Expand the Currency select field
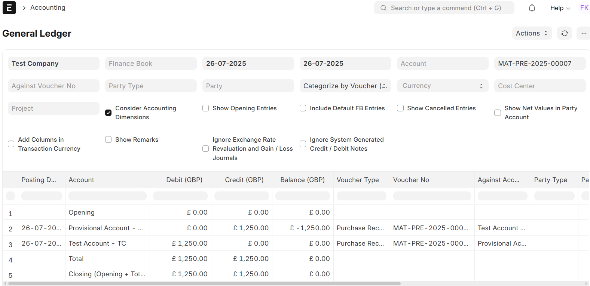590x286 pixels. click(442, 86)
